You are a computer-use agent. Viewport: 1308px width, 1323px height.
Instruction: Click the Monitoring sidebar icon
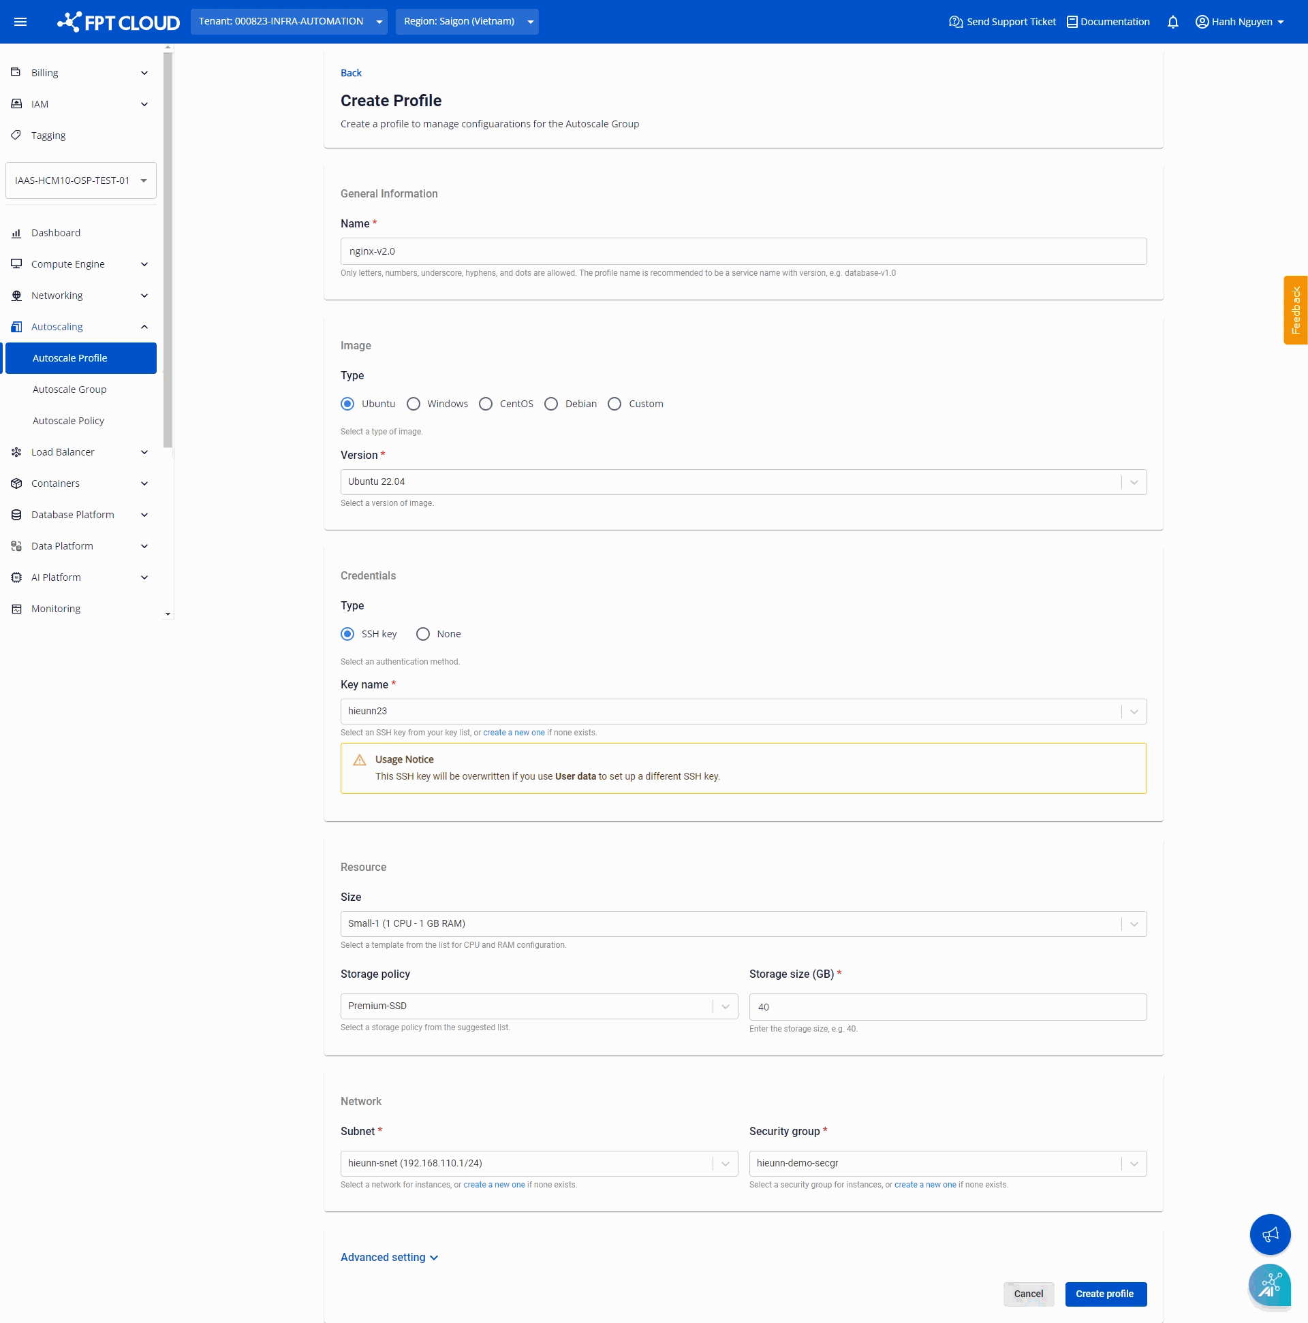click(16, 609)
